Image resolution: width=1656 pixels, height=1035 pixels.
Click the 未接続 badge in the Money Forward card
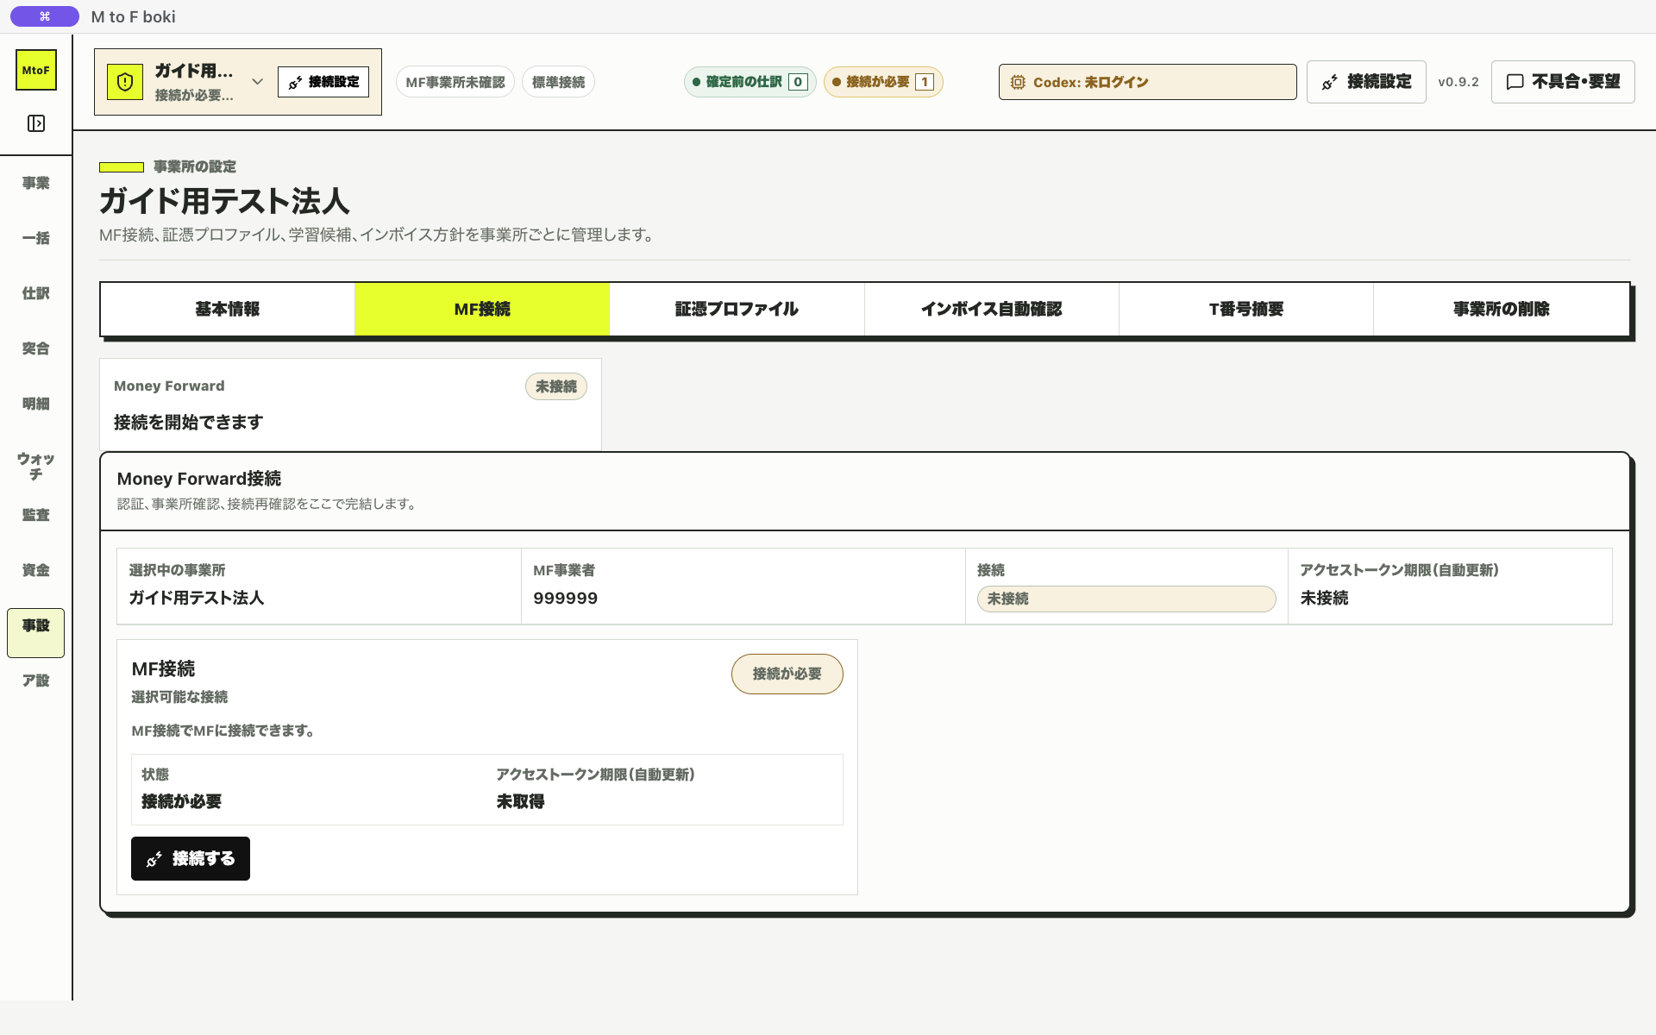[556, 386]
